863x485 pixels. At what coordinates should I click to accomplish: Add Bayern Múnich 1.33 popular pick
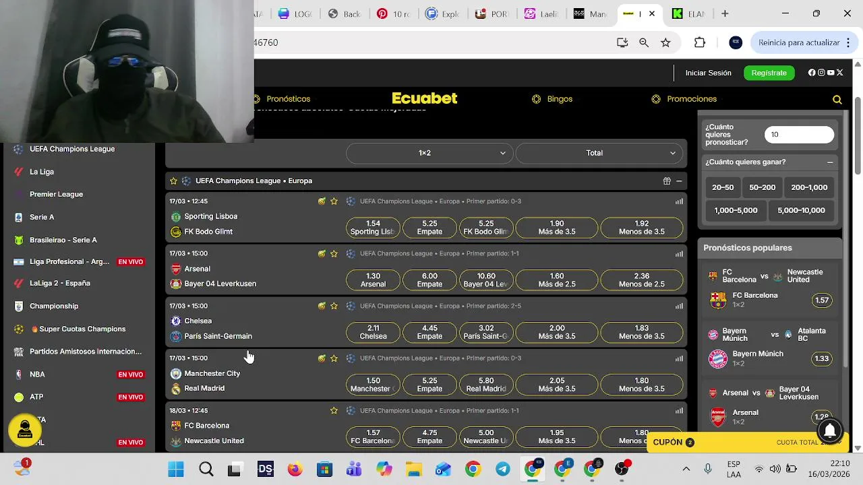point(822,358)
